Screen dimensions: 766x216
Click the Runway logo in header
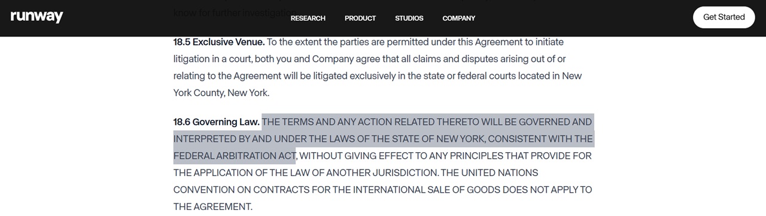pyautogui.click(x=37, y=17)
